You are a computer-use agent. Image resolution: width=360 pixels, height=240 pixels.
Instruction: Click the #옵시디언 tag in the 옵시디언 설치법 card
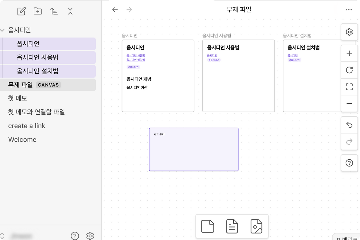click(x=294, y=60)
